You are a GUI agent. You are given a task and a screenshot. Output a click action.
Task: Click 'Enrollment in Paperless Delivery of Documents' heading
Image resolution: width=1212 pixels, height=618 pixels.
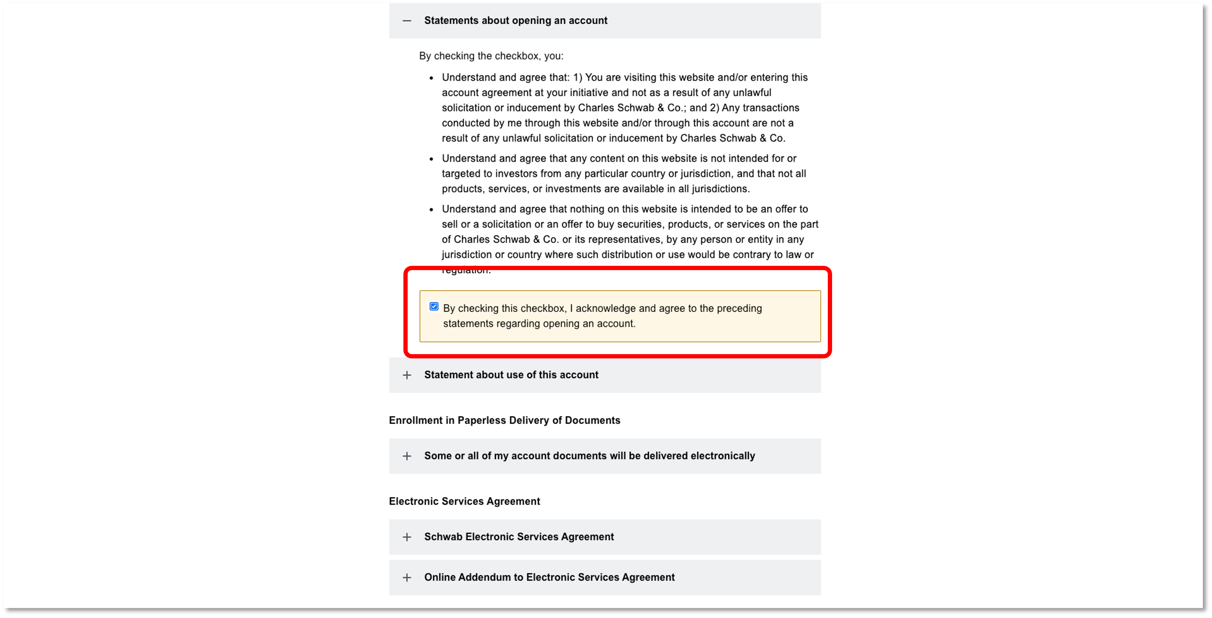point(504,420)
